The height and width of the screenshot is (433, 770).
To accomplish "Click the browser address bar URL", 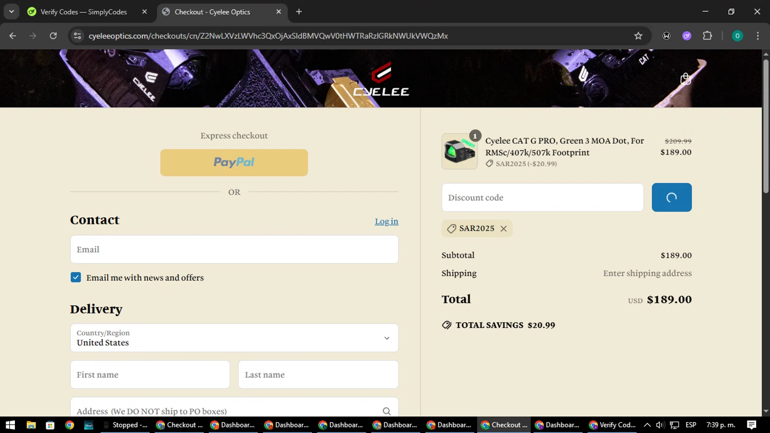I will (268, 35).
